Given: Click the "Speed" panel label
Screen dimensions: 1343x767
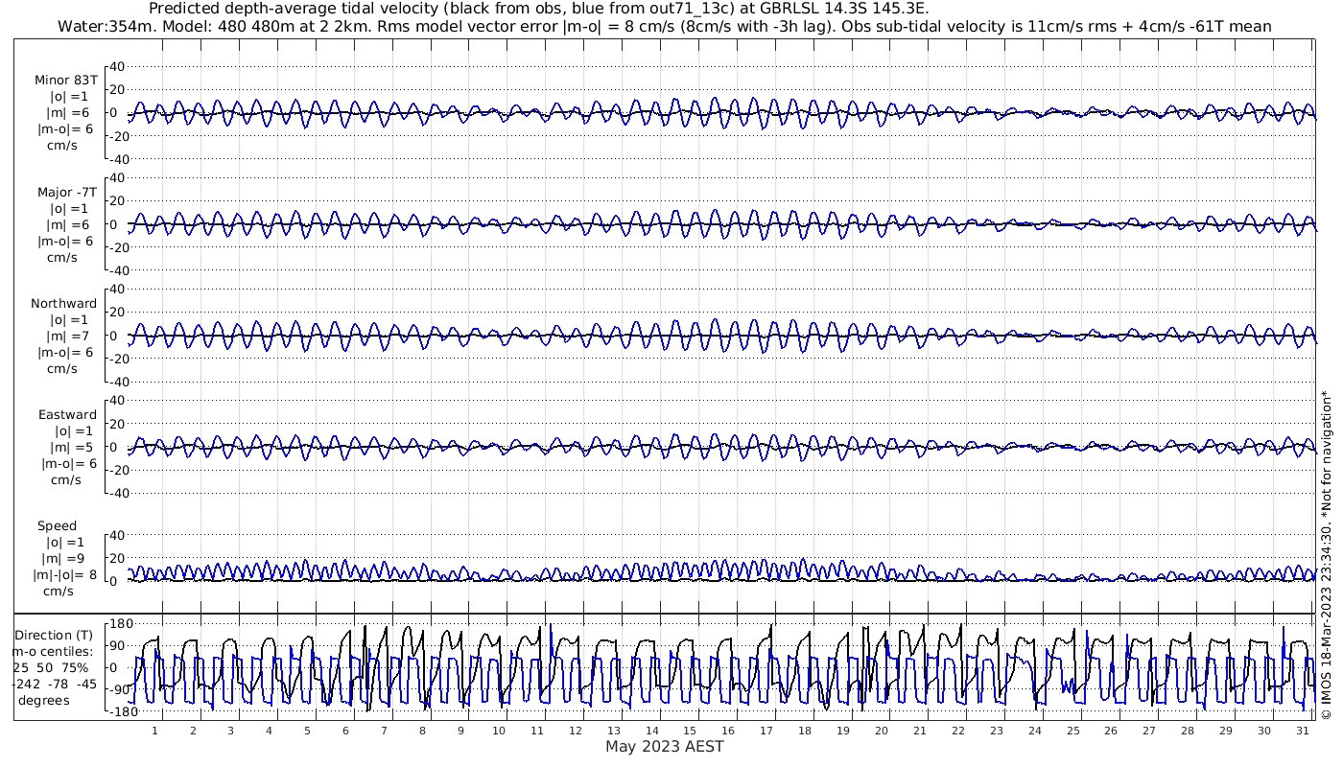Looking at the screenshot, I should coord(57,525).
